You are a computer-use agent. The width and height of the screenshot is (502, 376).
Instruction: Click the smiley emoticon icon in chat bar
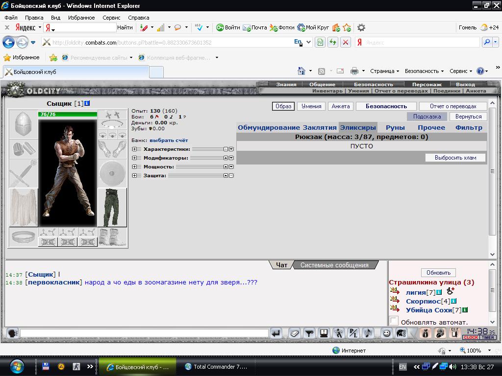[x=387, y=333]
